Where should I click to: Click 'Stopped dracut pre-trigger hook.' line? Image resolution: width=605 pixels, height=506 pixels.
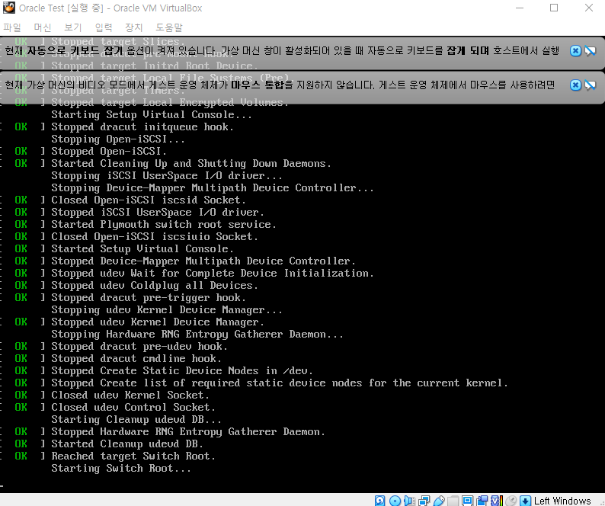(x=149, y=297)
